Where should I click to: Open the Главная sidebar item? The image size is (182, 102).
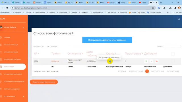[7, 37]
